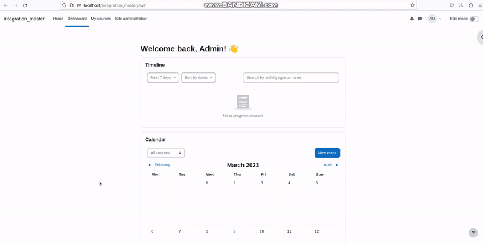The height and width of the screenshot is (244, 483).
Task: Open browser extensions icon
Action: (x=471, y=5)
